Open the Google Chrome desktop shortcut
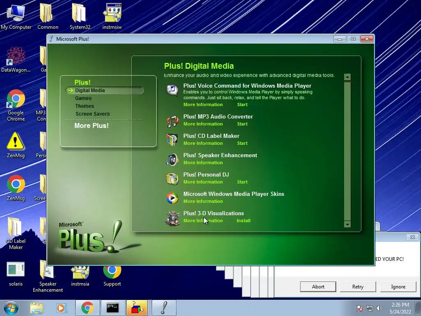This screenshot has height=316, width=421. (x=16, y=105)
